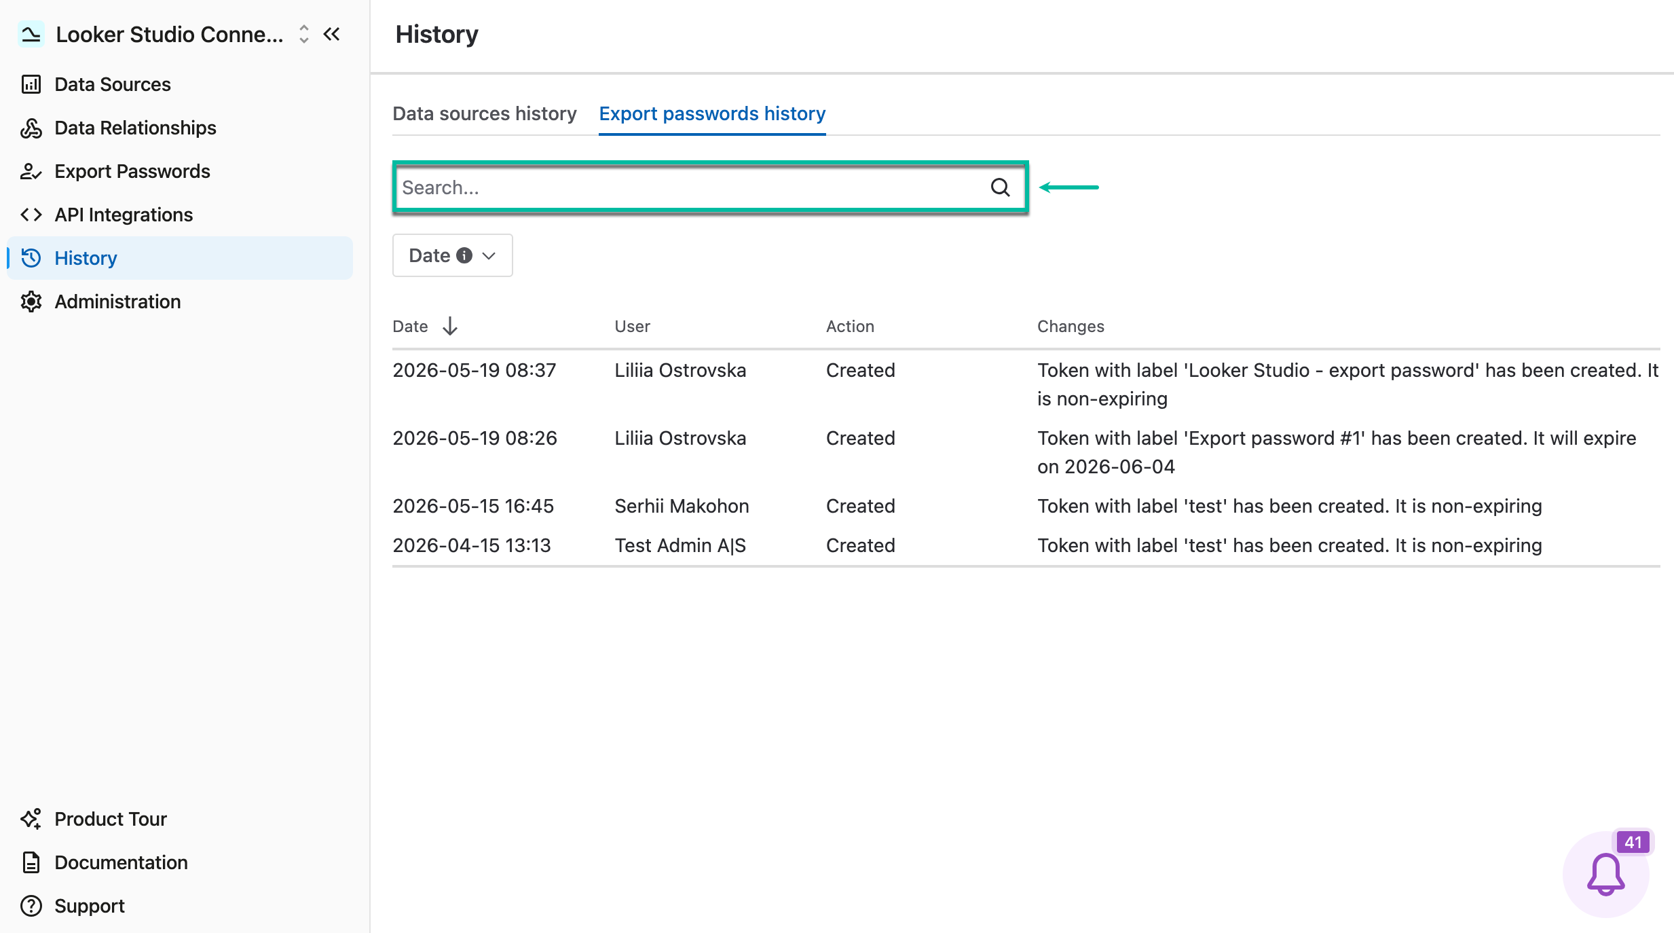Select date 2026-05-15 16:45
This screenshot has height=933, width=1674.
(473, 506)
